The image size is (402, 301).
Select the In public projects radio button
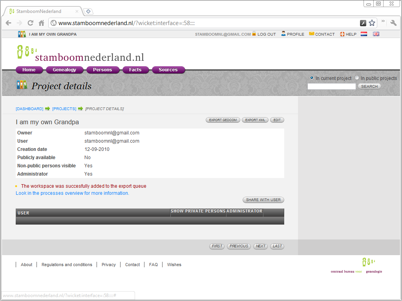(x=357, y=78)
